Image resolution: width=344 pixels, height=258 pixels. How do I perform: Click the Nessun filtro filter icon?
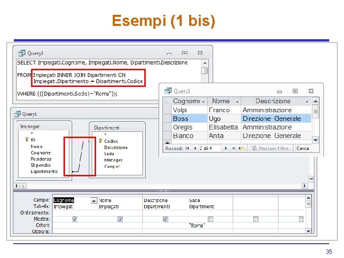click(254, 148)
